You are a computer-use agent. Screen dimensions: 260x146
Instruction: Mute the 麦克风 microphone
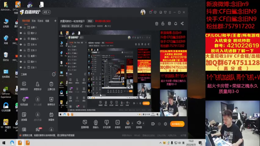[128, 124]
